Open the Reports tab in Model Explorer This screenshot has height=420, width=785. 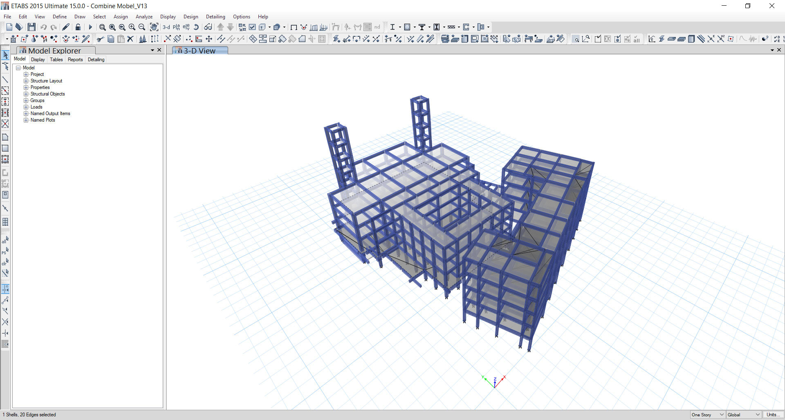tap(75, 60)
